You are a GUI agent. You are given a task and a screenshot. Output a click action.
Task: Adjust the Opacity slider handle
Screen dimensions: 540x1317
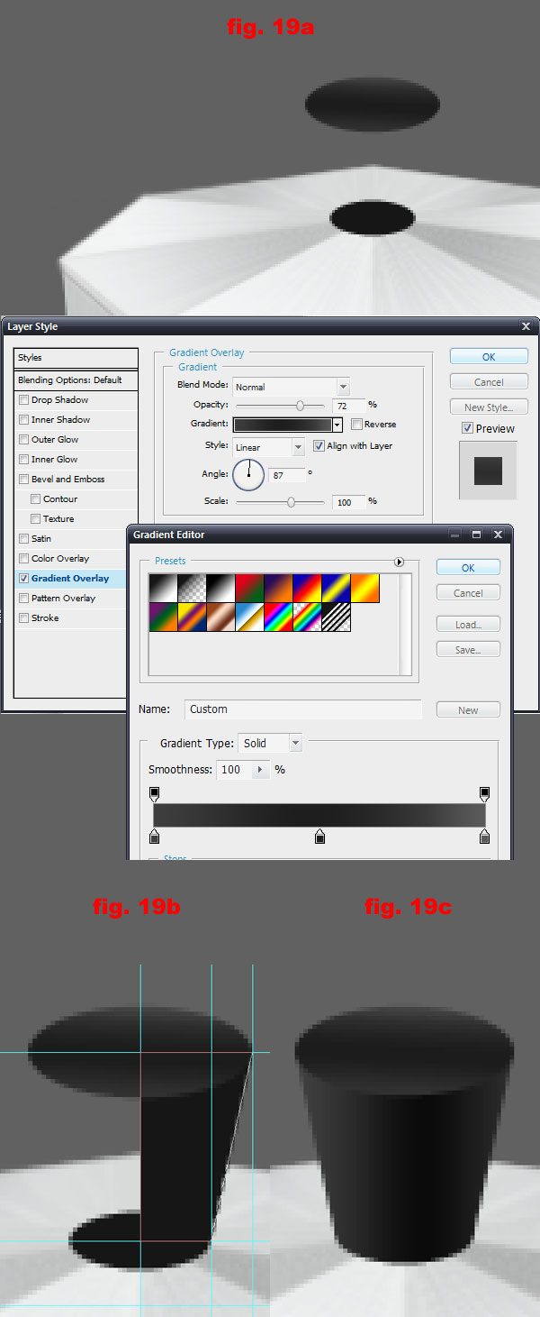click(x=300, y=406)
